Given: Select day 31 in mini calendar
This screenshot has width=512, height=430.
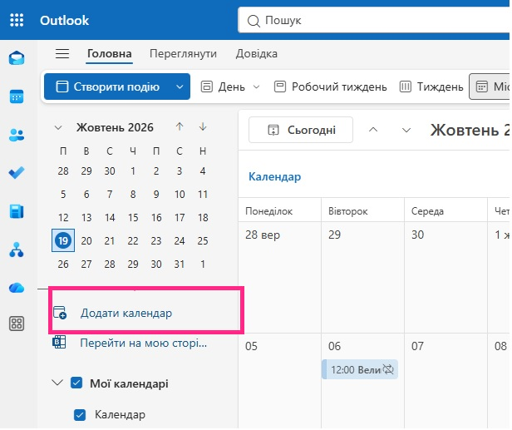Looking at the screenshot, I should point(180,264).
